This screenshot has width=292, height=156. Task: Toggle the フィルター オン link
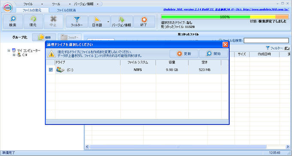pos(287,48)
